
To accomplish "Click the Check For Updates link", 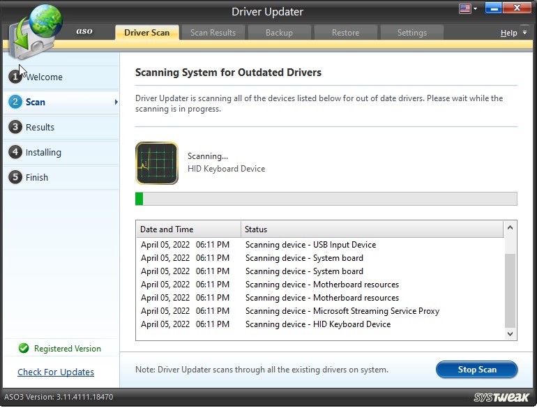I will [x=56, y=372].
